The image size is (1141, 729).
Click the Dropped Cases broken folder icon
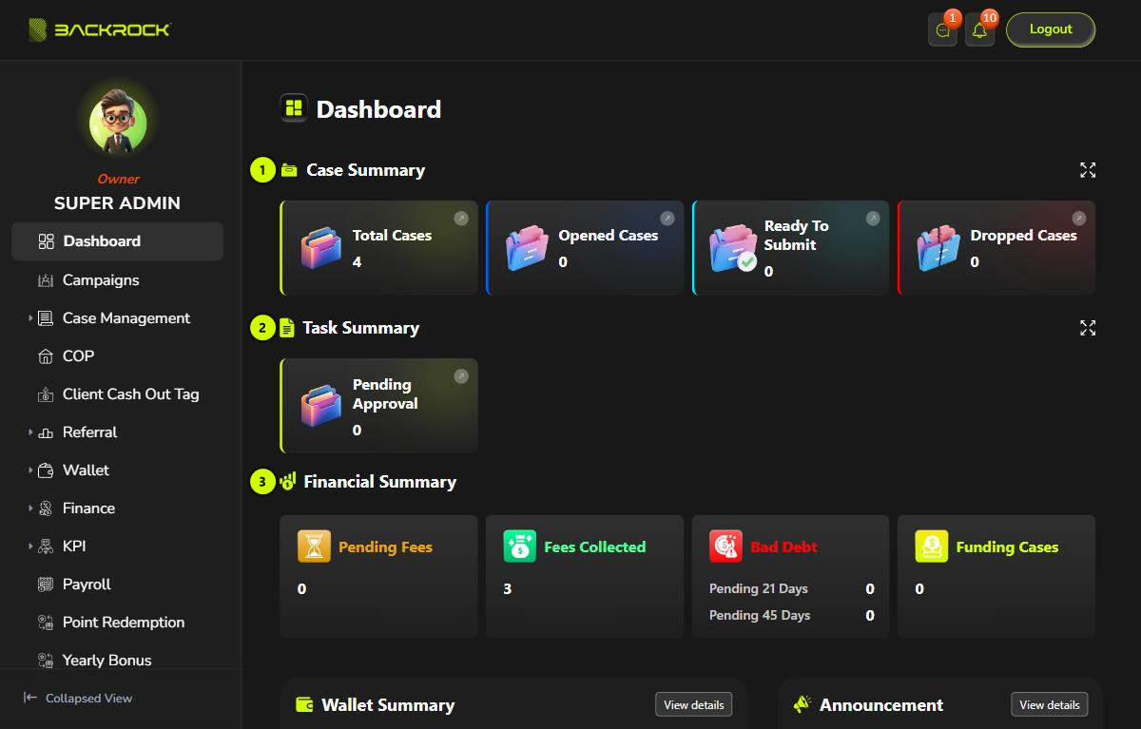(x=938, y=248)
